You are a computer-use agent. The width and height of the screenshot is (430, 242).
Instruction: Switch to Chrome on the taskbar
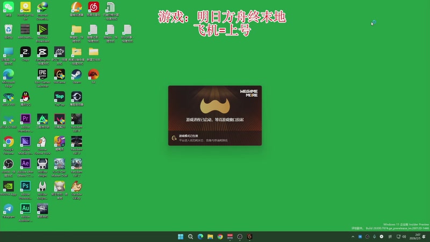[220, 237]
